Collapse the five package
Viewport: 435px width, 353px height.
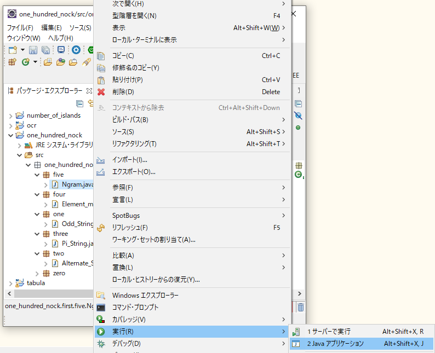click(x=37, y=175)
